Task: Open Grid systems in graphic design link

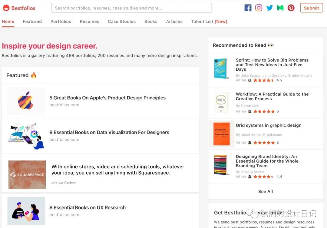Action: pyautogui.click(x=269, y=125)
